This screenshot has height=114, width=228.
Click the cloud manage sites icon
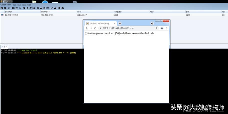pos(55,8)
